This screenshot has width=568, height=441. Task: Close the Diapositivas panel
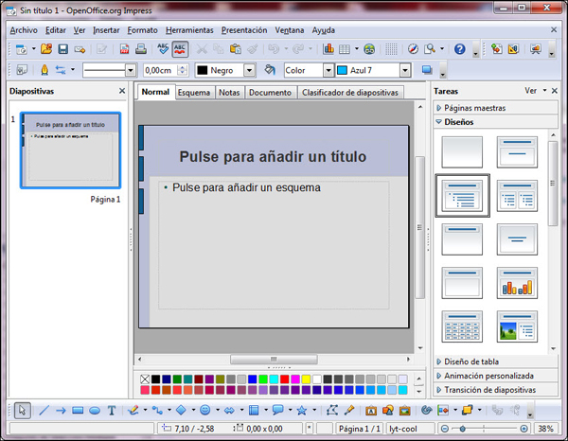122,91
